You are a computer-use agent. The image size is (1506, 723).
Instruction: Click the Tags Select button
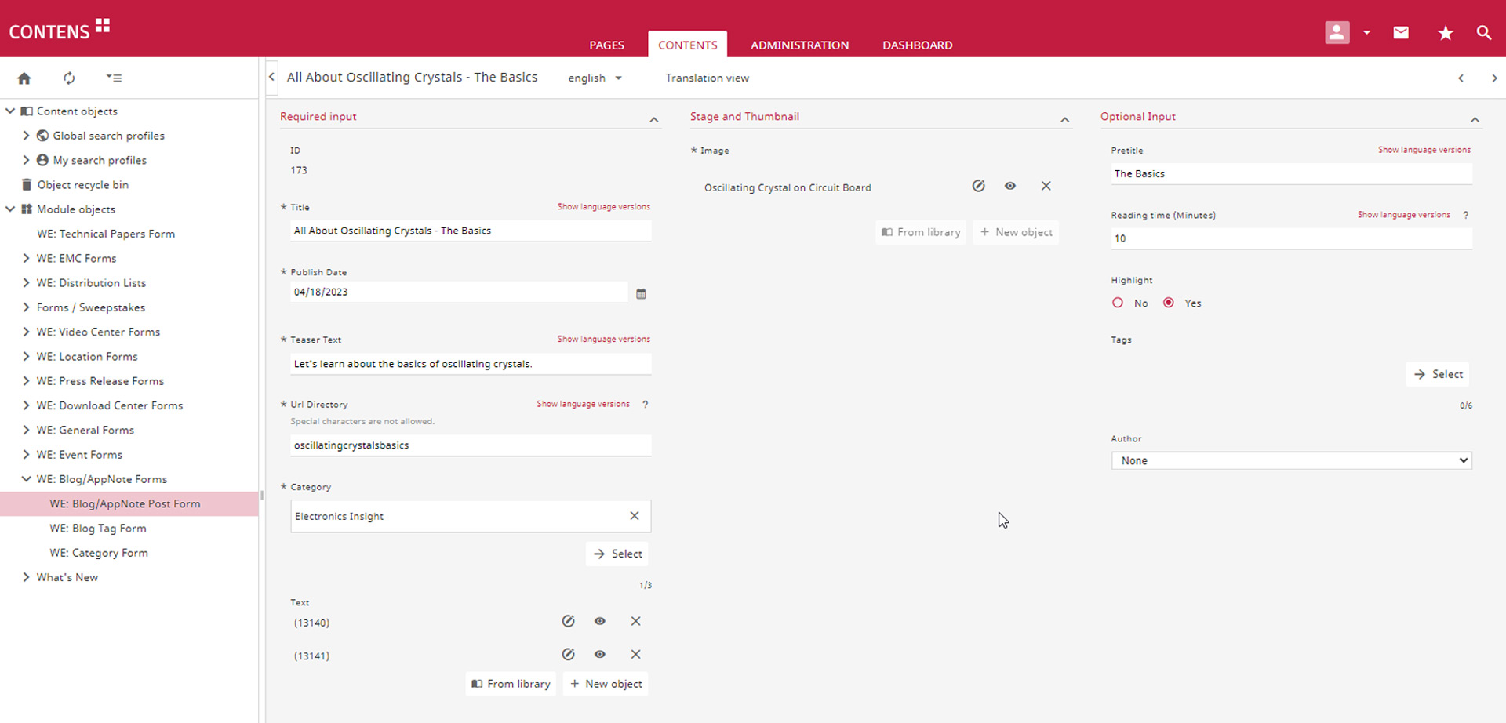(x=1438, y=375)
